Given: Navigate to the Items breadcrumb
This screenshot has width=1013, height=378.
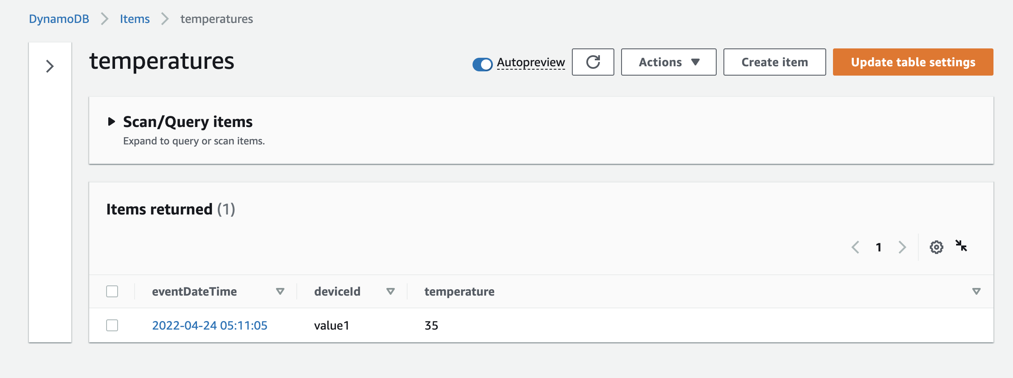Looking at the screenshot, I should (135, 19).
